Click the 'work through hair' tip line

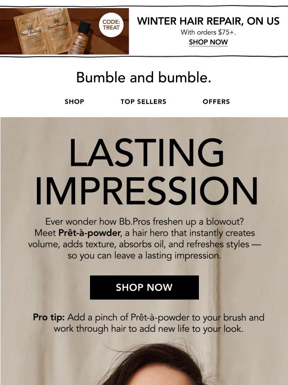click(x=148, y=329)
